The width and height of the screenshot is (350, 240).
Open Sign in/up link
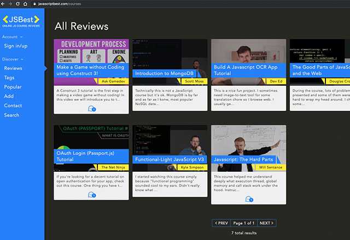click(16, 46)
